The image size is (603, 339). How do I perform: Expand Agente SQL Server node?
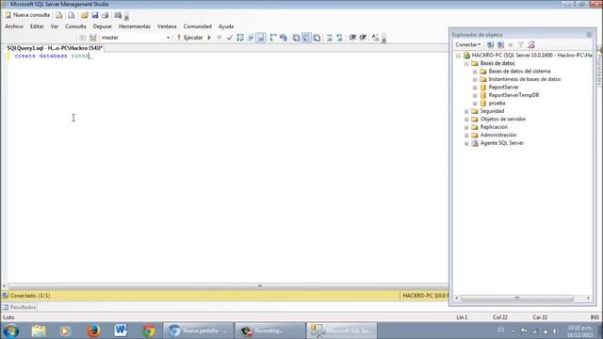coord(466,143)
